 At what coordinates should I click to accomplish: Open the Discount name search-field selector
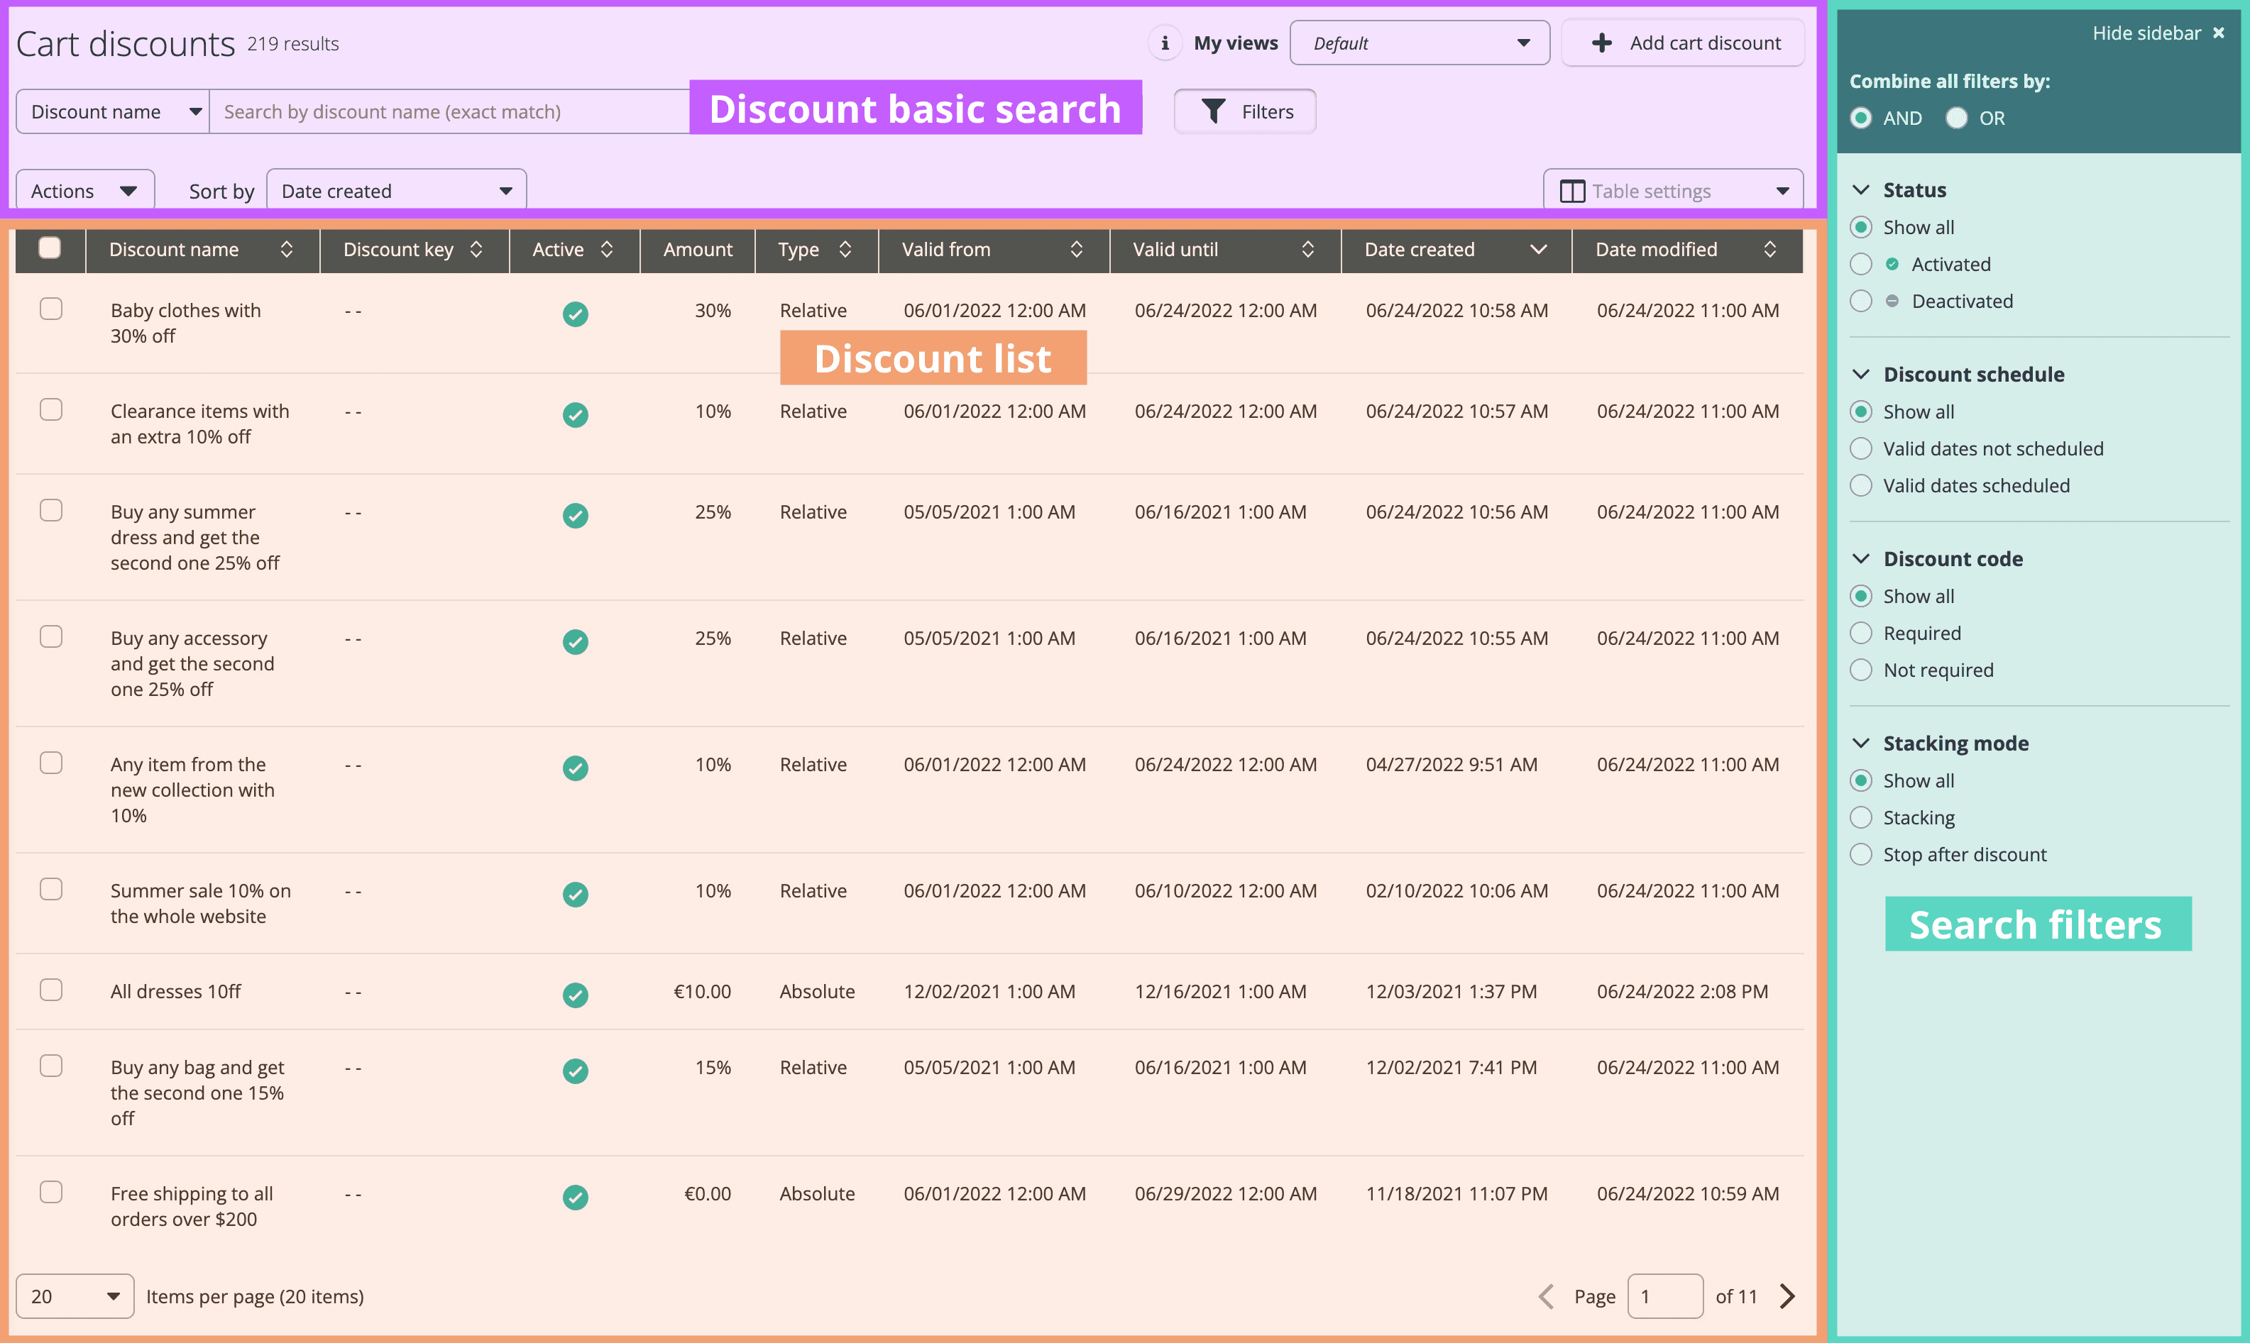click(x=113, y=111)
